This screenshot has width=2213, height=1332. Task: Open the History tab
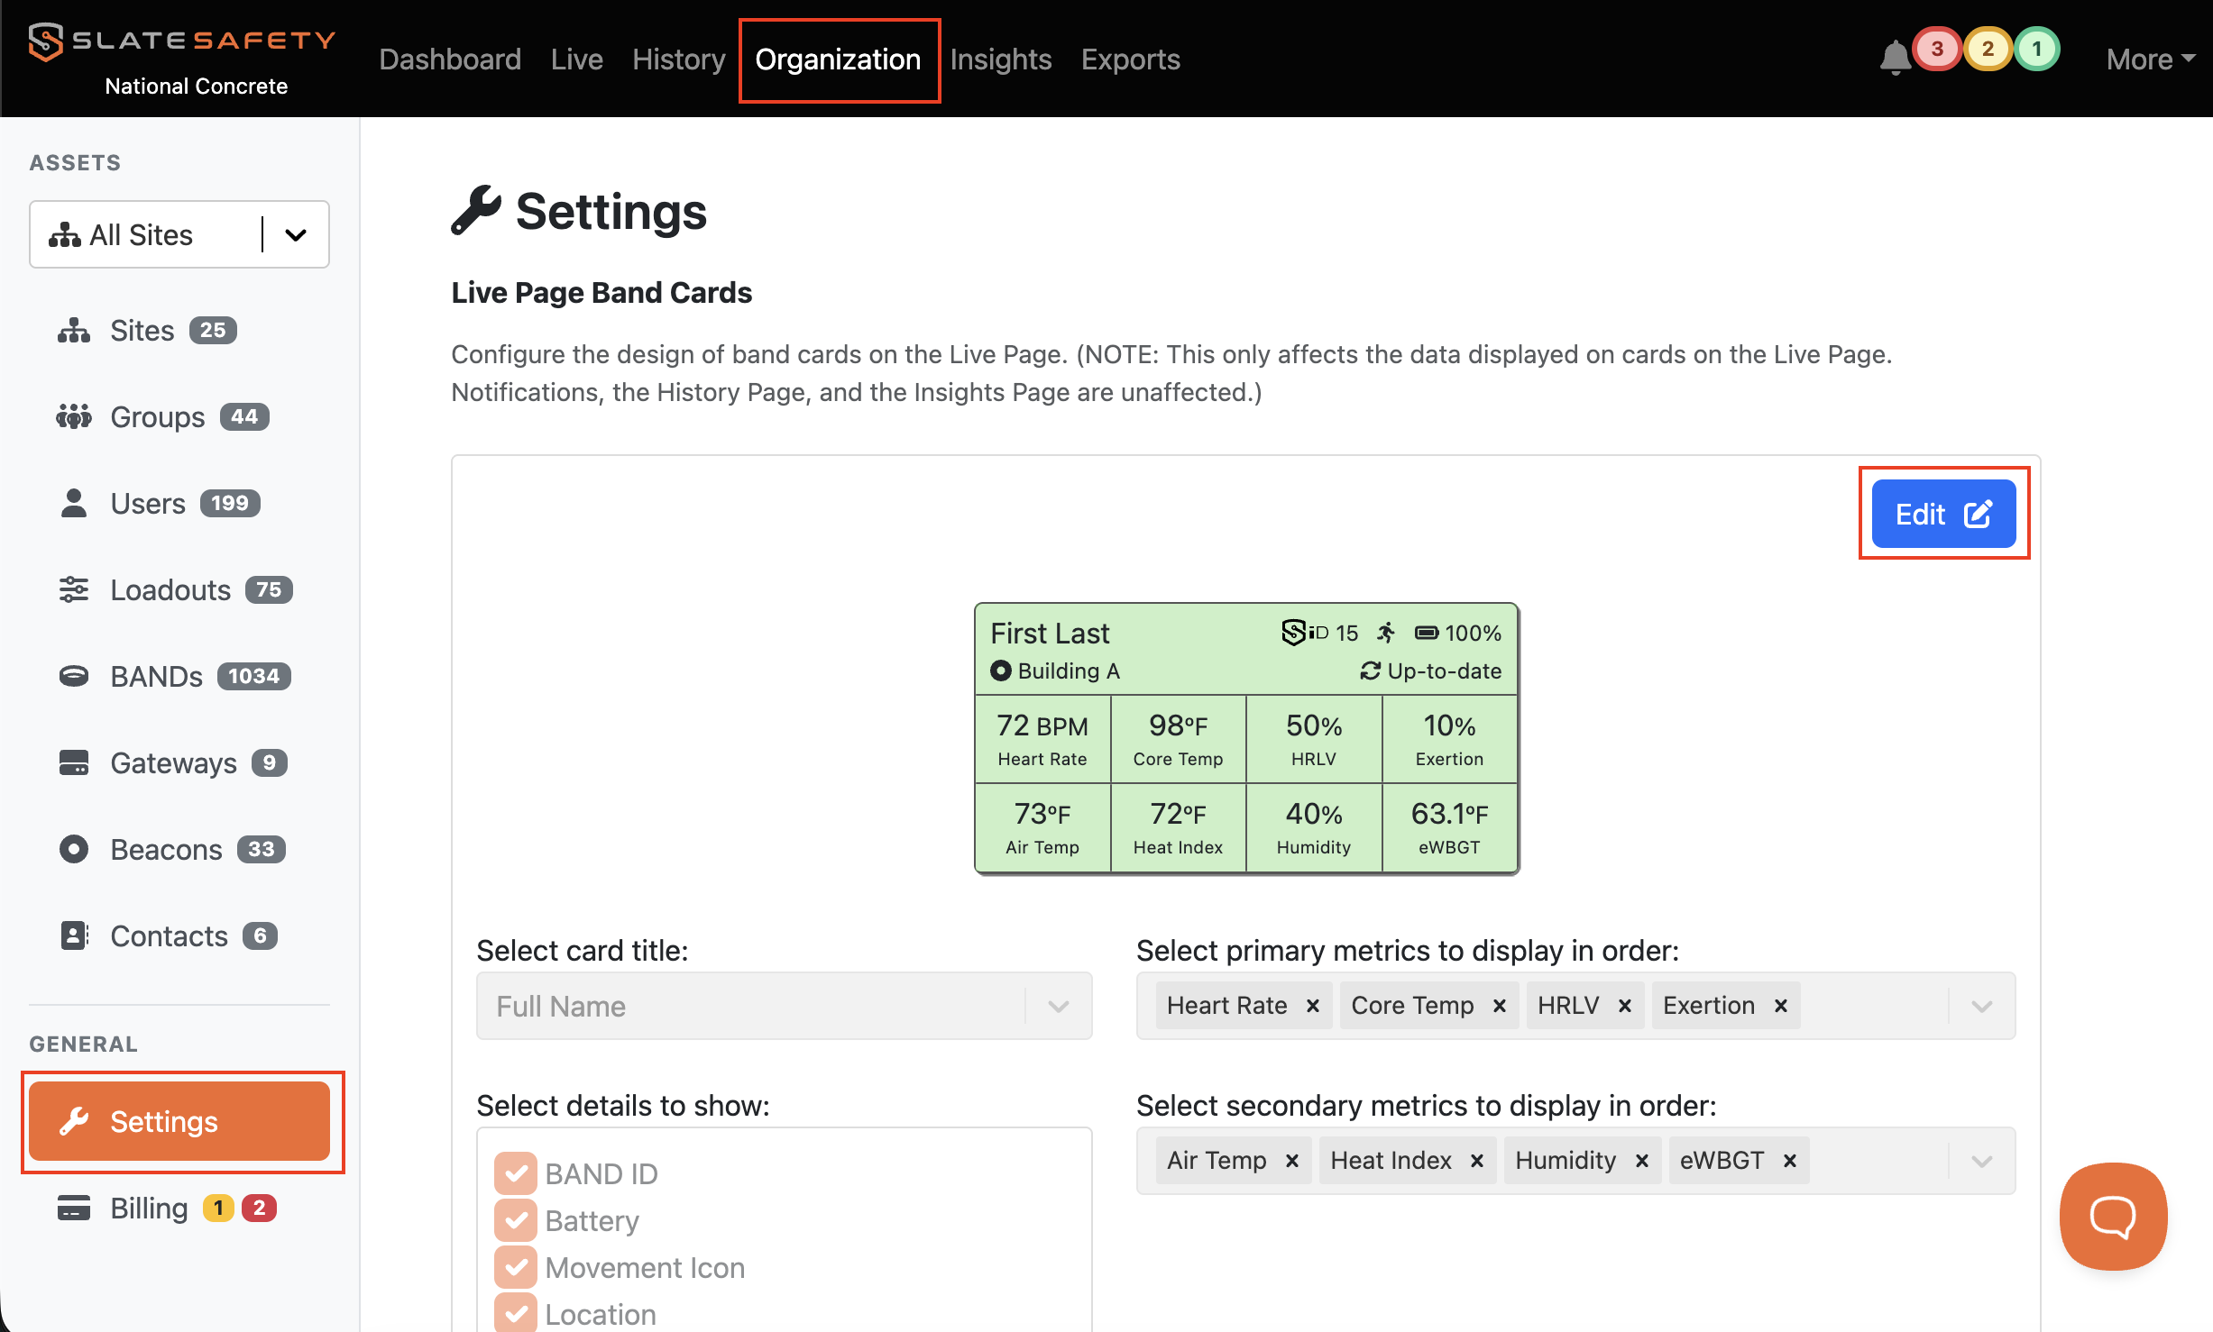click(679, 59)
